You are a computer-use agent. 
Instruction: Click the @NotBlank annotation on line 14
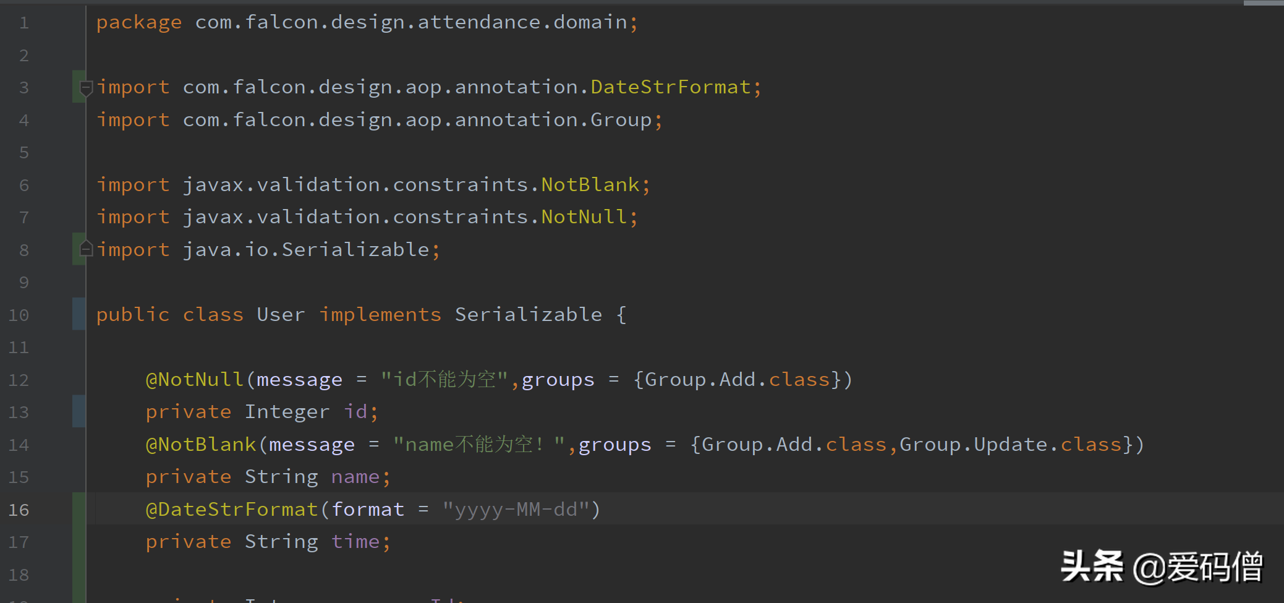(201, 445)
